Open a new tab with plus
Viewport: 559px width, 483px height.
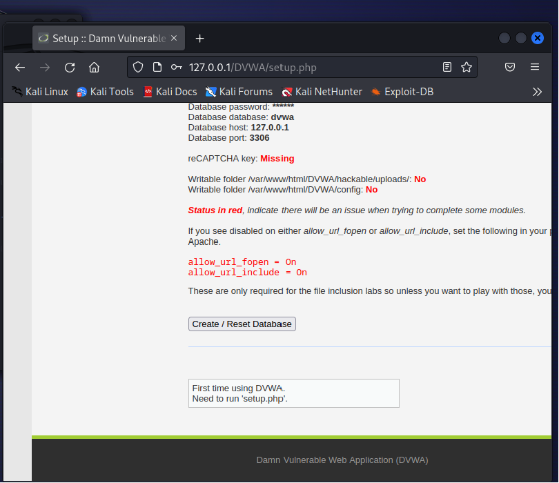200,39
